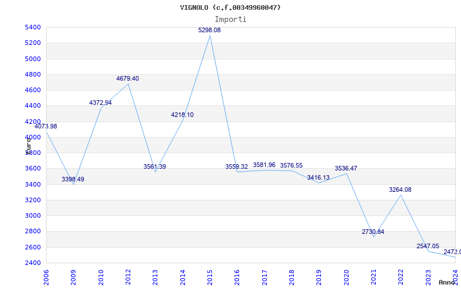Click the 2014 year label on x-axis
Image resolution: width=461 pixels, height=288 pixels.
tap(183, 278)
